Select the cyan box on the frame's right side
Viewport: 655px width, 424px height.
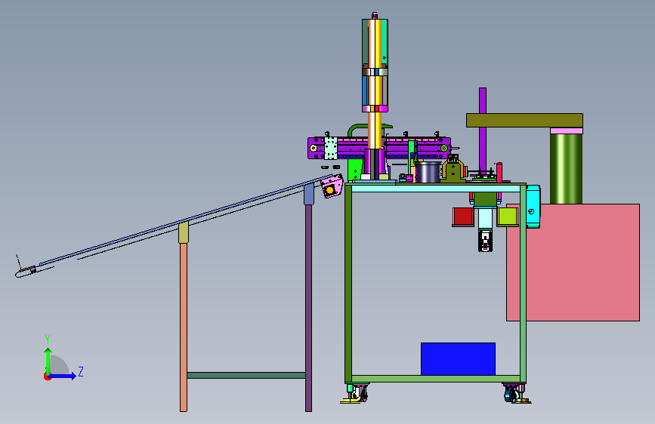coord(533,207)
